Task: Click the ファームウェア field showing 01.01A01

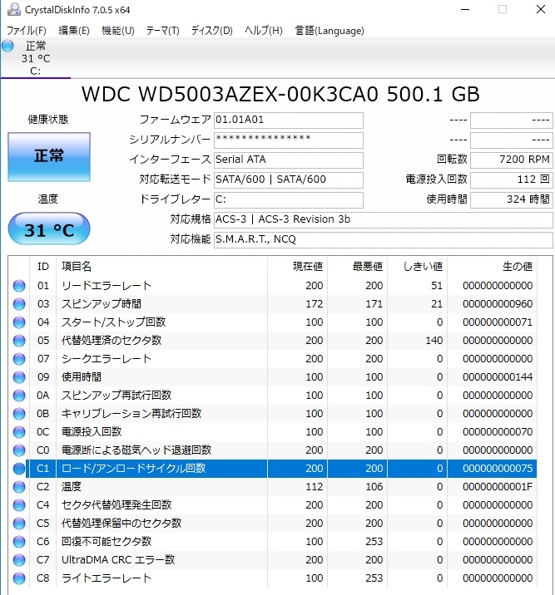Action: click(x=289, y=120)
